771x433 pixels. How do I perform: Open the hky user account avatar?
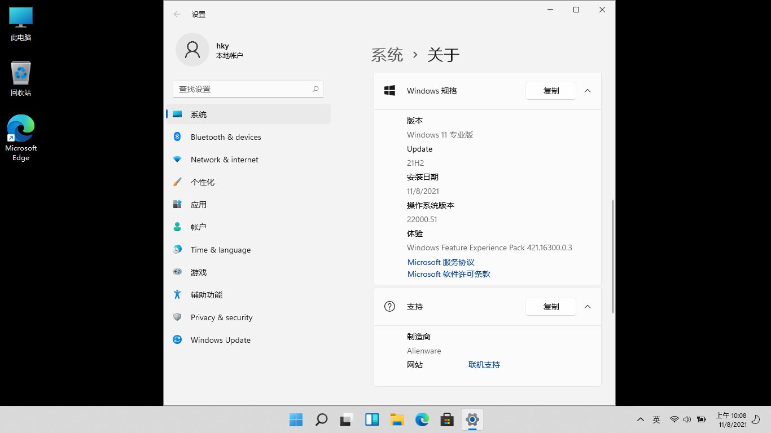192,50
